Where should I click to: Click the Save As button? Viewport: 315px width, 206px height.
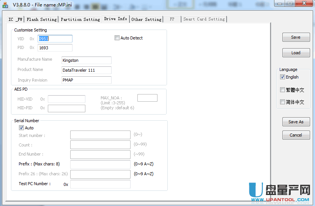(x=296, y=122)
